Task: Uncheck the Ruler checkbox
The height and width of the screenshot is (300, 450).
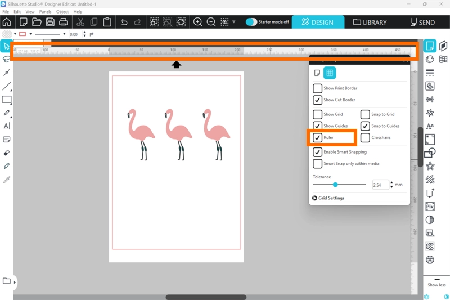Action: point(318,137)
